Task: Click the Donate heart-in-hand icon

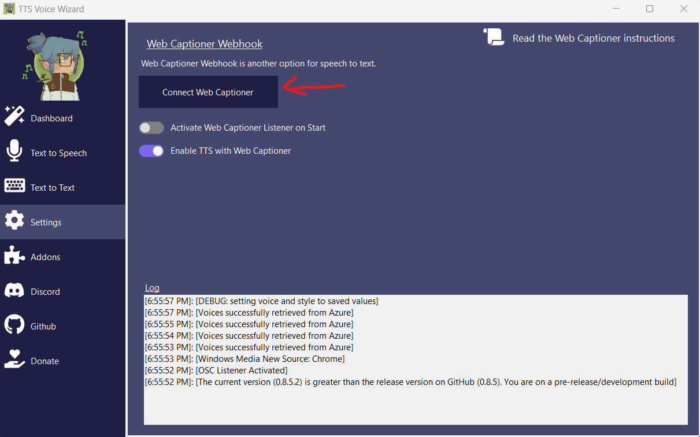Action: pyautogui.click(x=14, y=359)
